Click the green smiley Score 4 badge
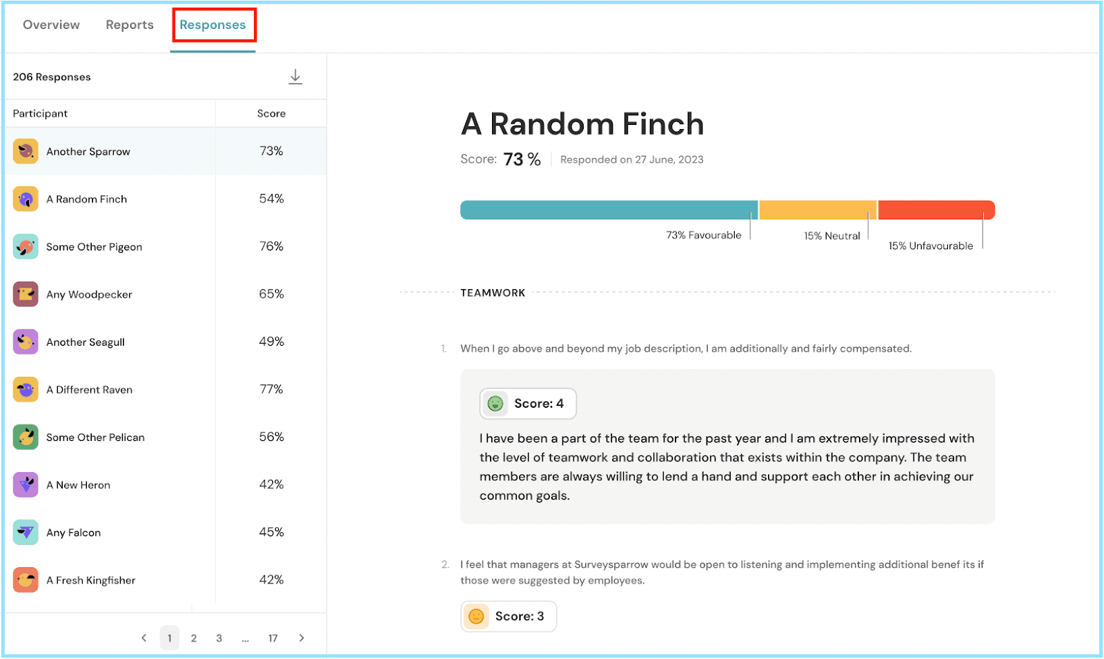This screenshot has height=659, width=1104. (x=528, y=404)
